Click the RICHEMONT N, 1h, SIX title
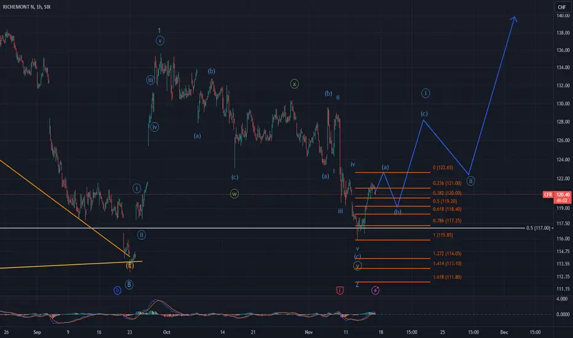This screenshot has width=573, height=338. pyautogui.click(x=26, y=7)
